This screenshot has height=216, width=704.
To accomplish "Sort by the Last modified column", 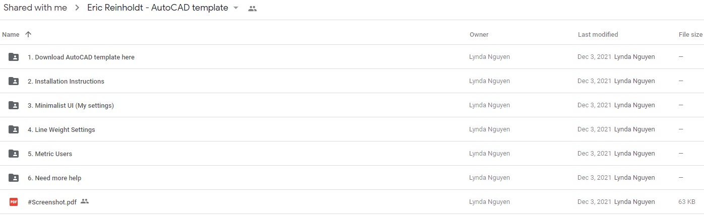I will [598, 35].
